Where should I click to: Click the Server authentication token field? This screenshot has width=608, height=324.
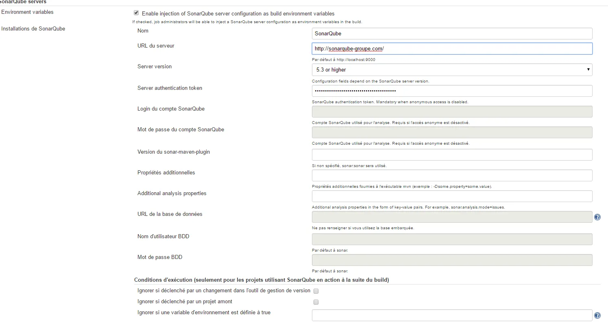(x=451, y=91)
